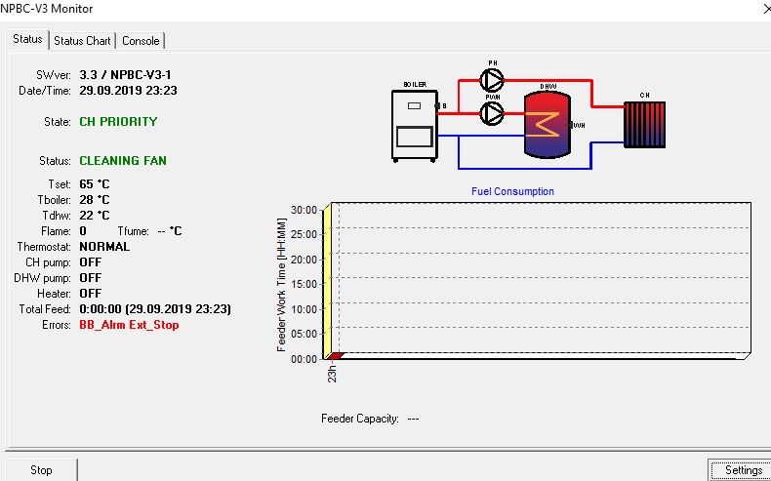Click the PWH pump symbol
Viewport: 771px width, 481px height.
tap(493, 113)
